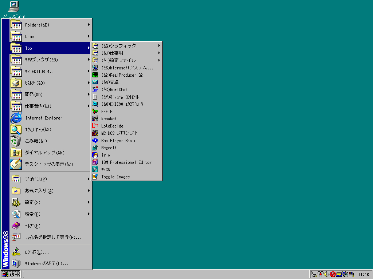Launch W2XW from the Tool submenu
Viewport: 373px width, 279px height.
(126, 169)
